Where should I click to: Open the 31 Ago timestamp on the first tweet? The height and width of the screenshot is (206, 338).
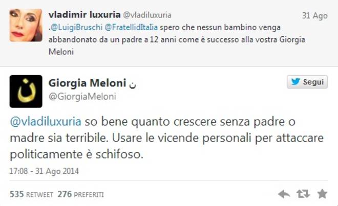click(315, 15)
